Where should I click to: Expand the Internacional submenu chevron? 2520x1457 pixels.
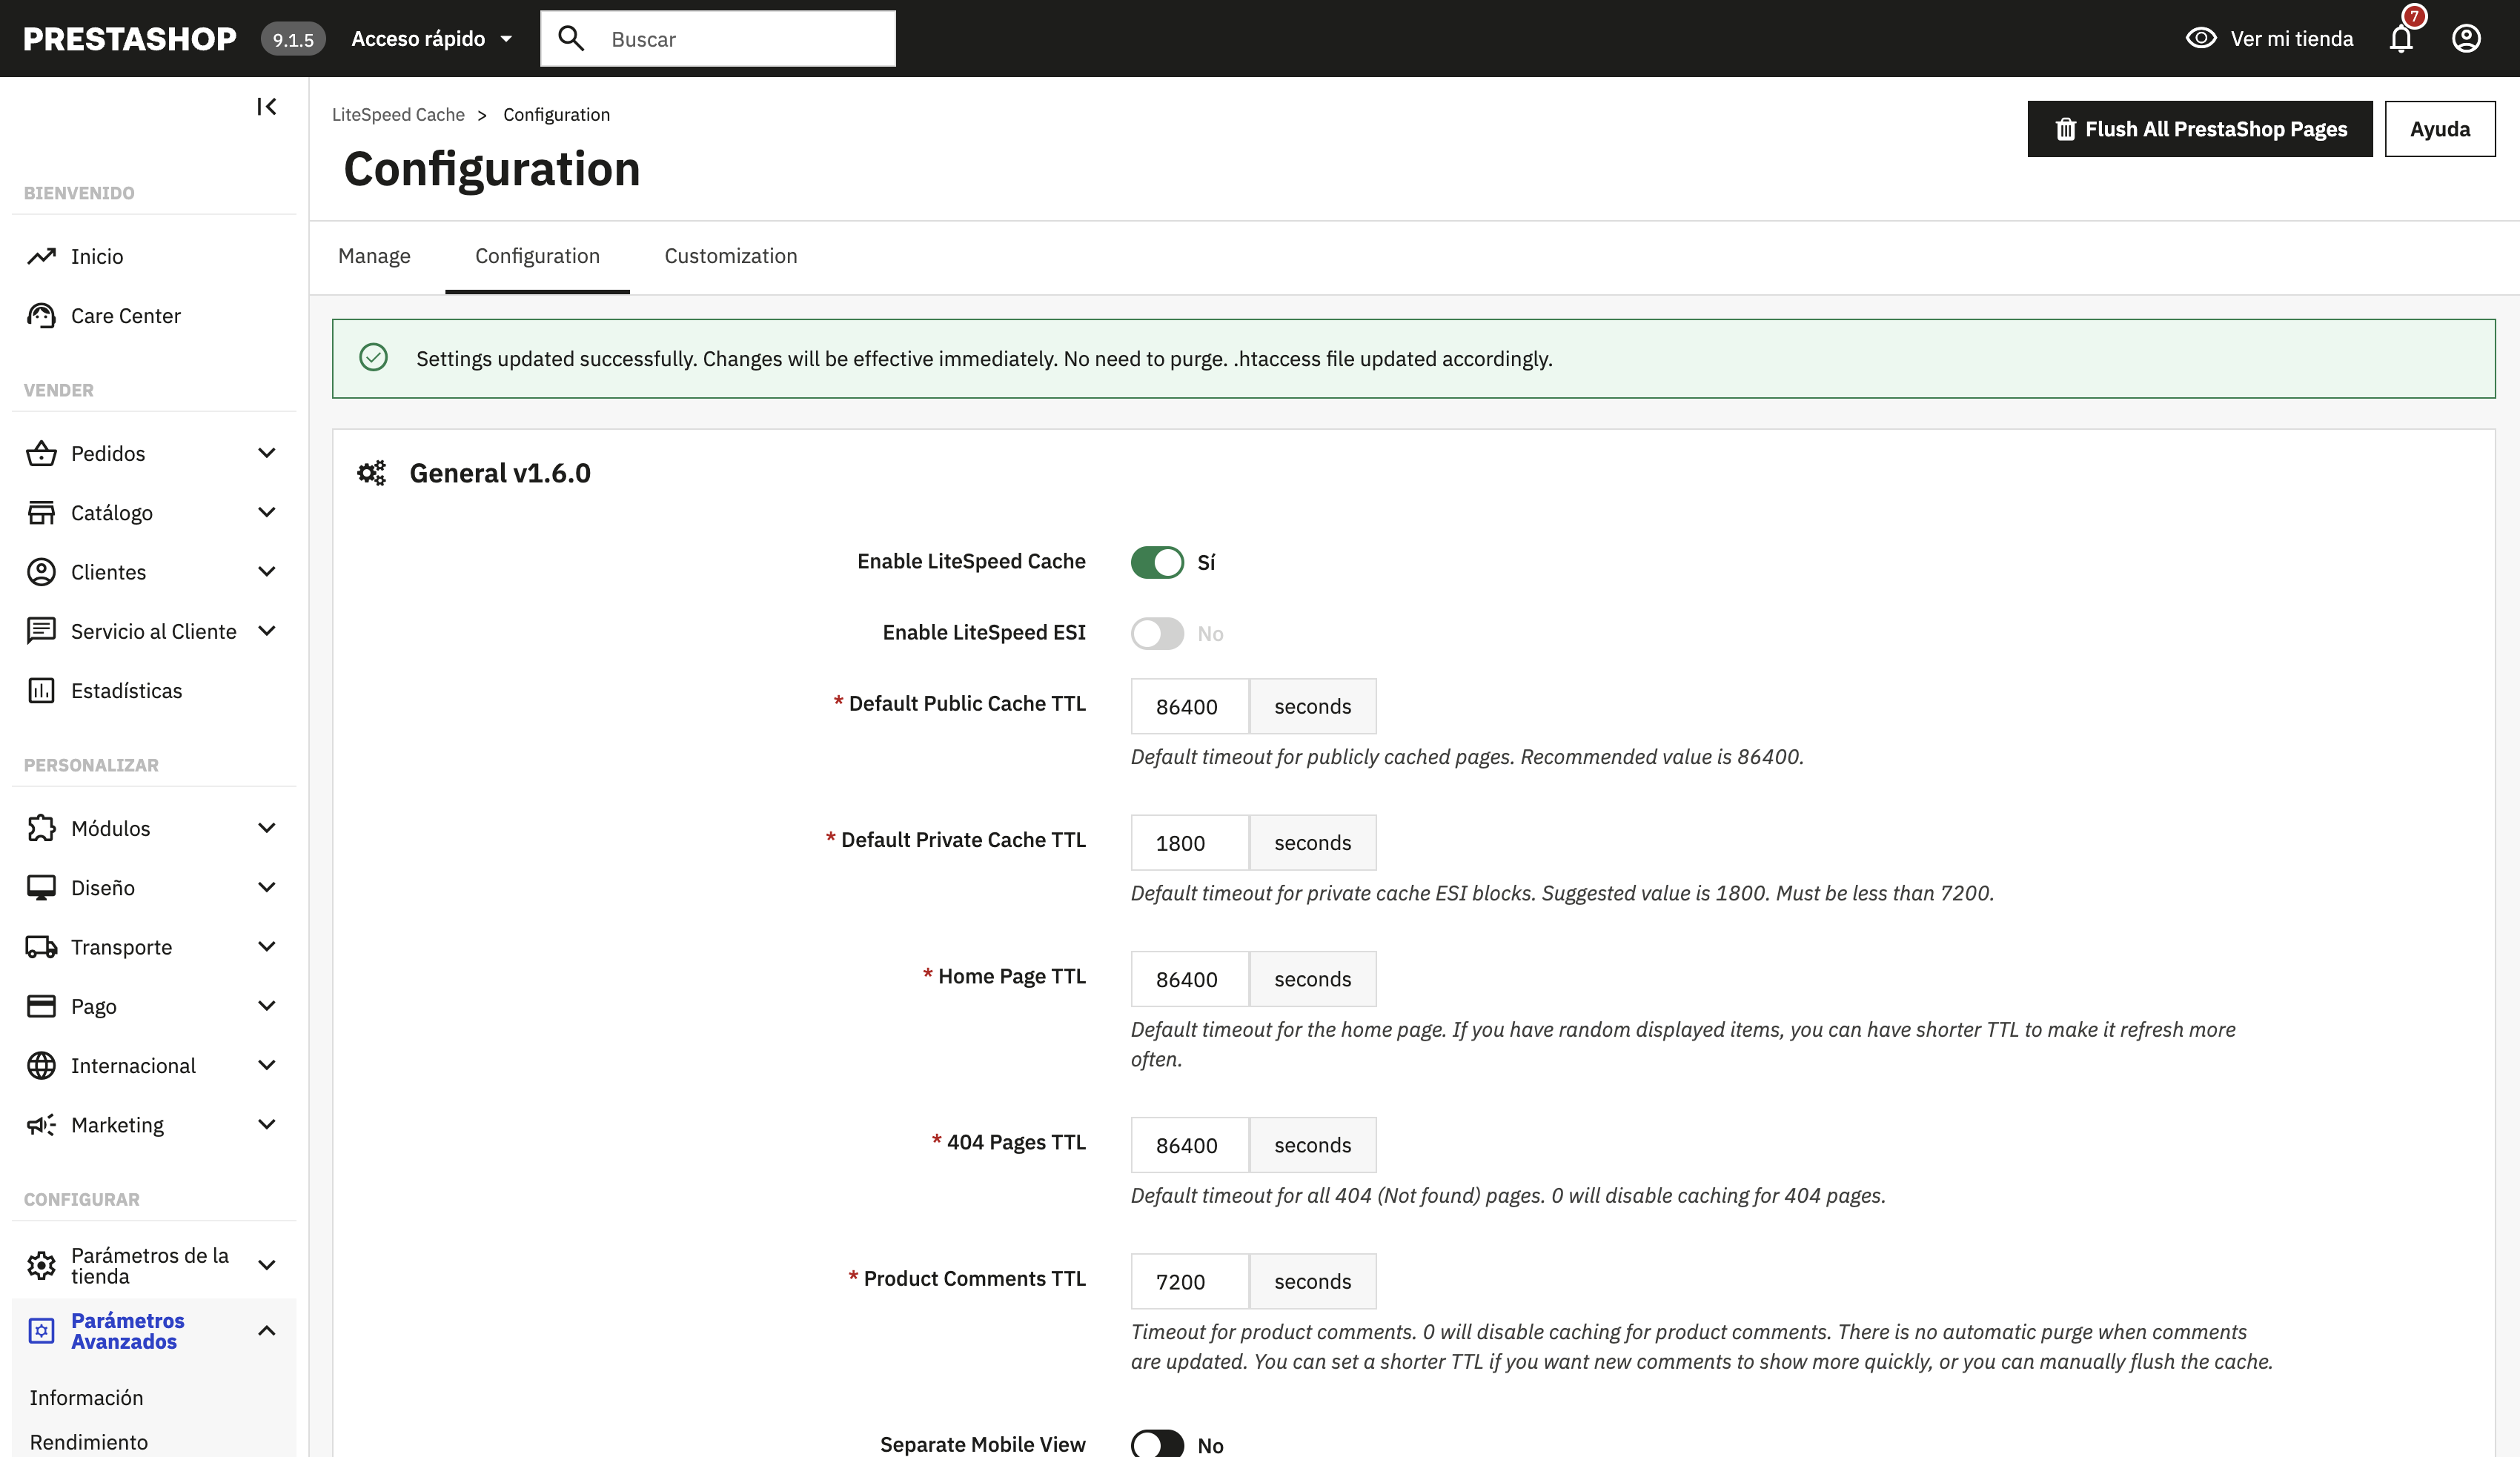point(266,1065)
